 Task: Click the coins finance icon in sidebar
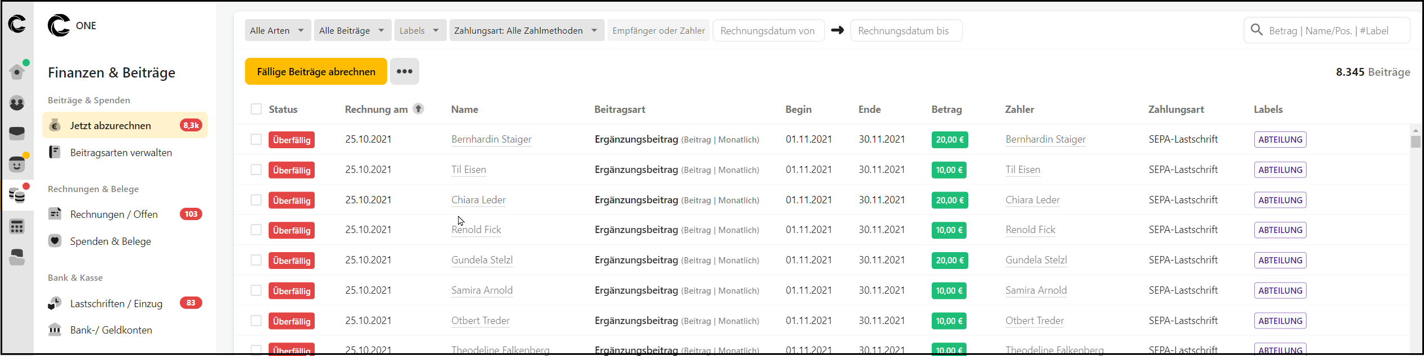click(17, 195)
